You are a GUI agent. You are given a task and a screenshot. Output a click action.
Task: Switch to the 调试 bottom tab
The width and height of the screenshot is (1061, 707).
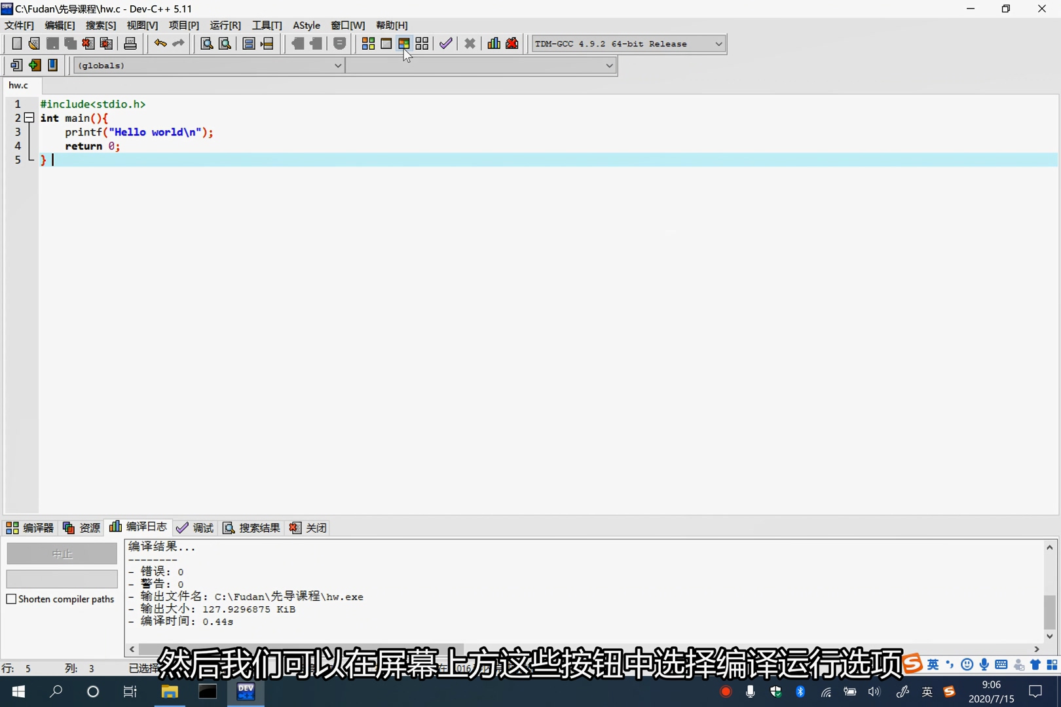[x=195, y=528]
